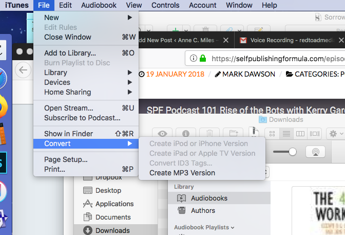Select Authors in iTunes Library sidebar
This screenshot has width=345, height=235.
219,210
